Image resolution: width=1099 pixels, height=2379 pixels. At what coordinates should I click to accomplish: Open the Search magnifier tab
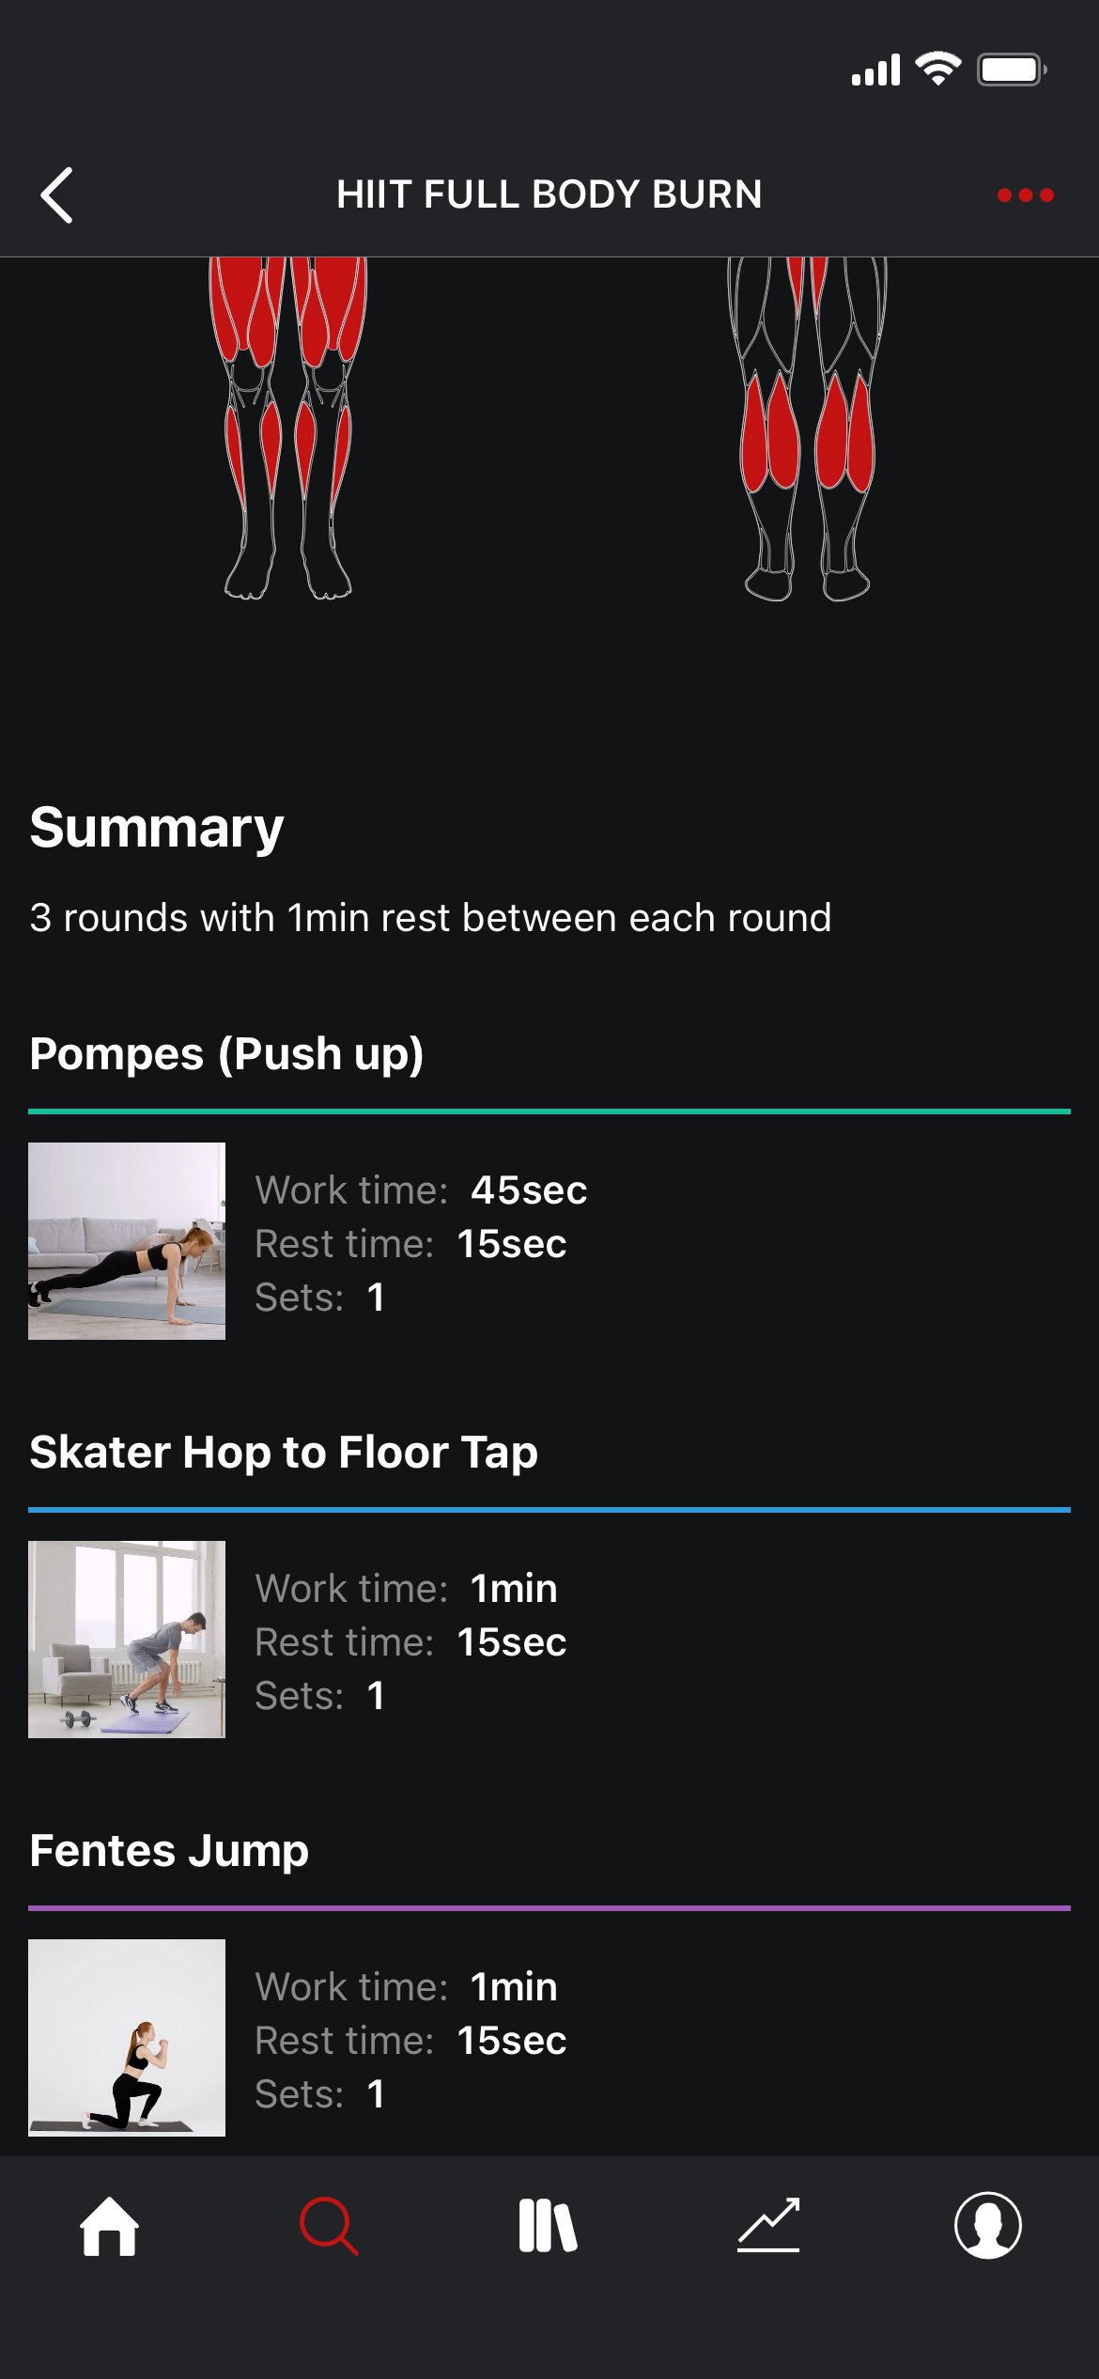click(328, 2226)
